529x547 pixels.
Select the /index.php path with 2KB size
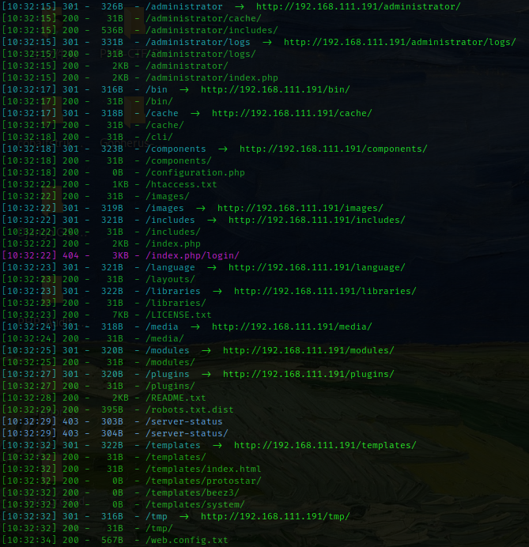(x=173, y=243)
